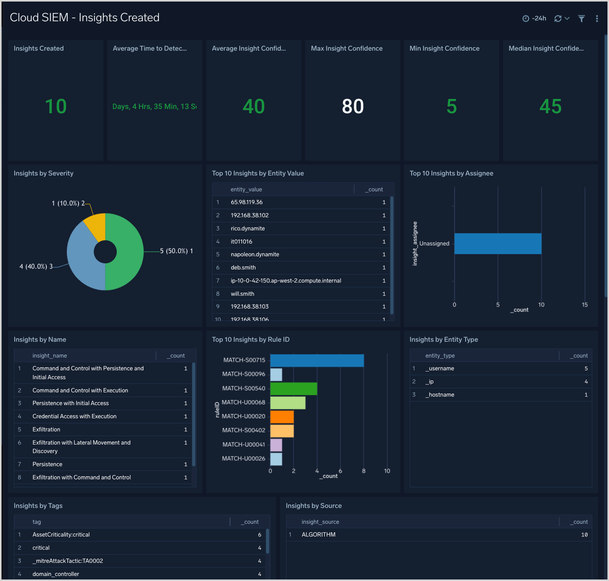Sort by entity_value column header
This screenshot has width=609, height=581.
coord(246,189)
